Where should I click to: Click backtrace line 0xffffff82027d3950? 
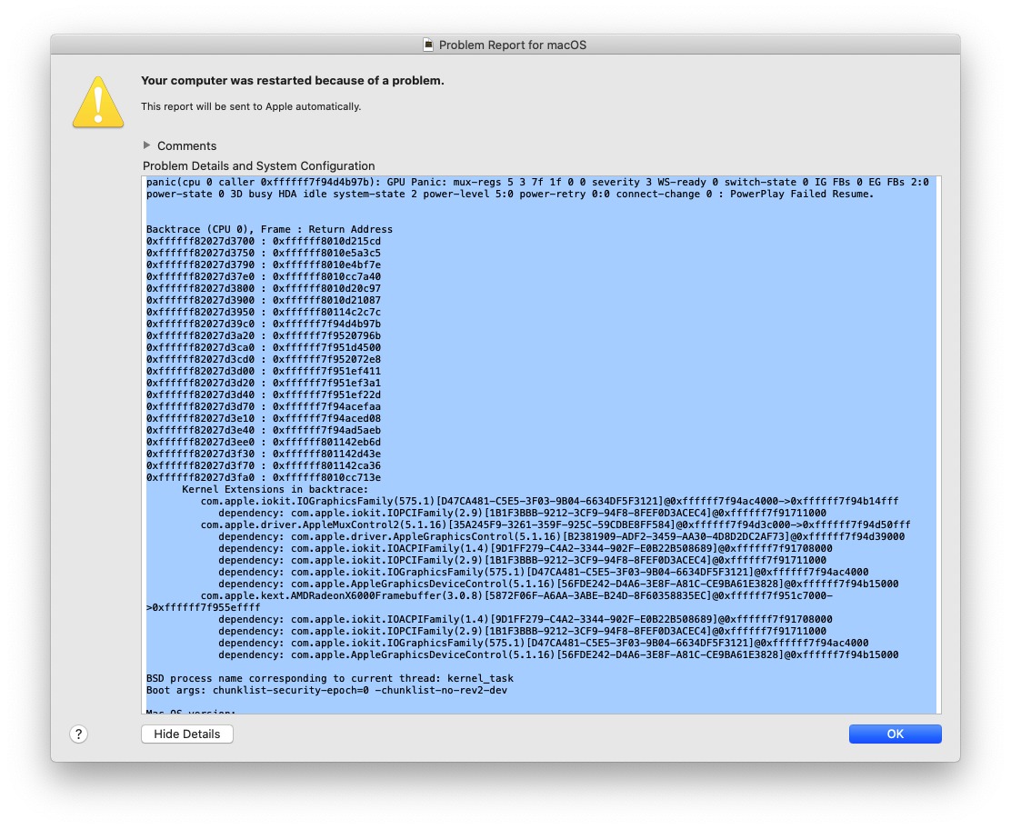pos(264,312)
